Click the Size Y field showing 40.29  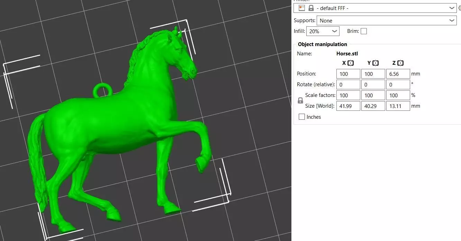point(373,106)
